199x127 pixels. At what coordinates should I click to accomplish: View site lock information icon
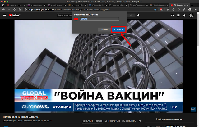pyautogui.click(x=26, y=9)
